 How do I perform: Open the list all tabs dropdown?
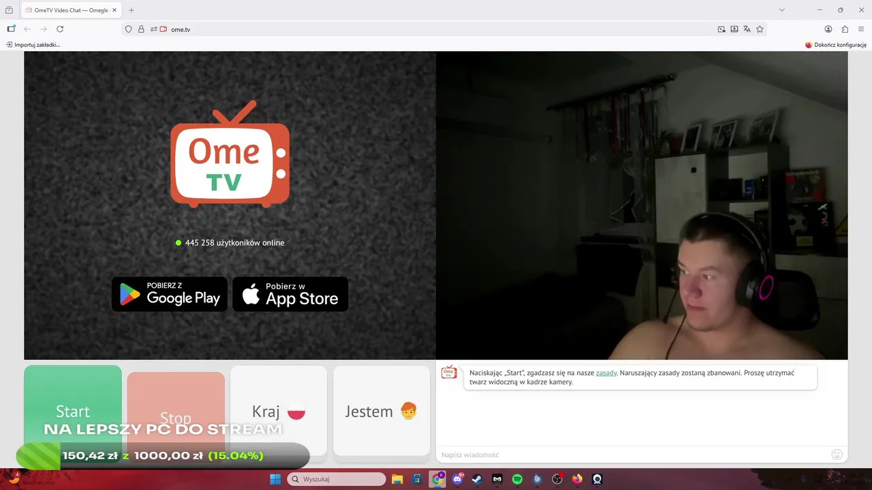coord(782,10)
